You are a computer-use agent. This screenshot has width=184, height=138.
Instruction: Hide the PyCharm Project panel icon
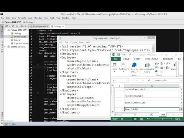pos(26,26)
